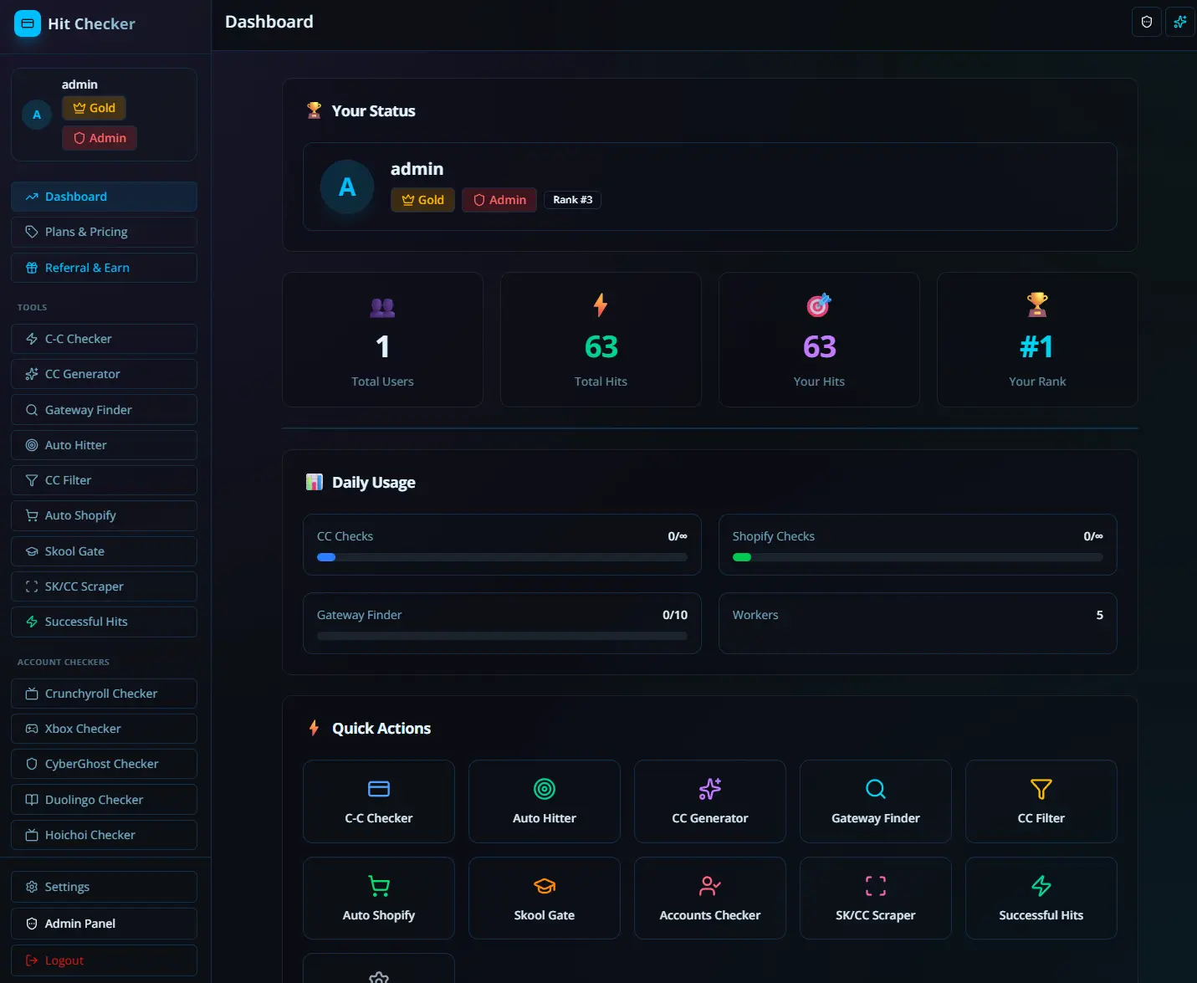Click the Successful Hits bolt icon in the sidebar
The width and height of the screenshot is (1197, 983).
(32, 622)
